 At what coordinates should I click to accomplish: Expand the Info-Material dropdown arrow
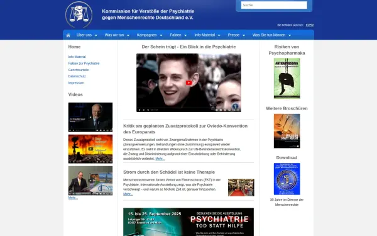(x=219, y=35)
